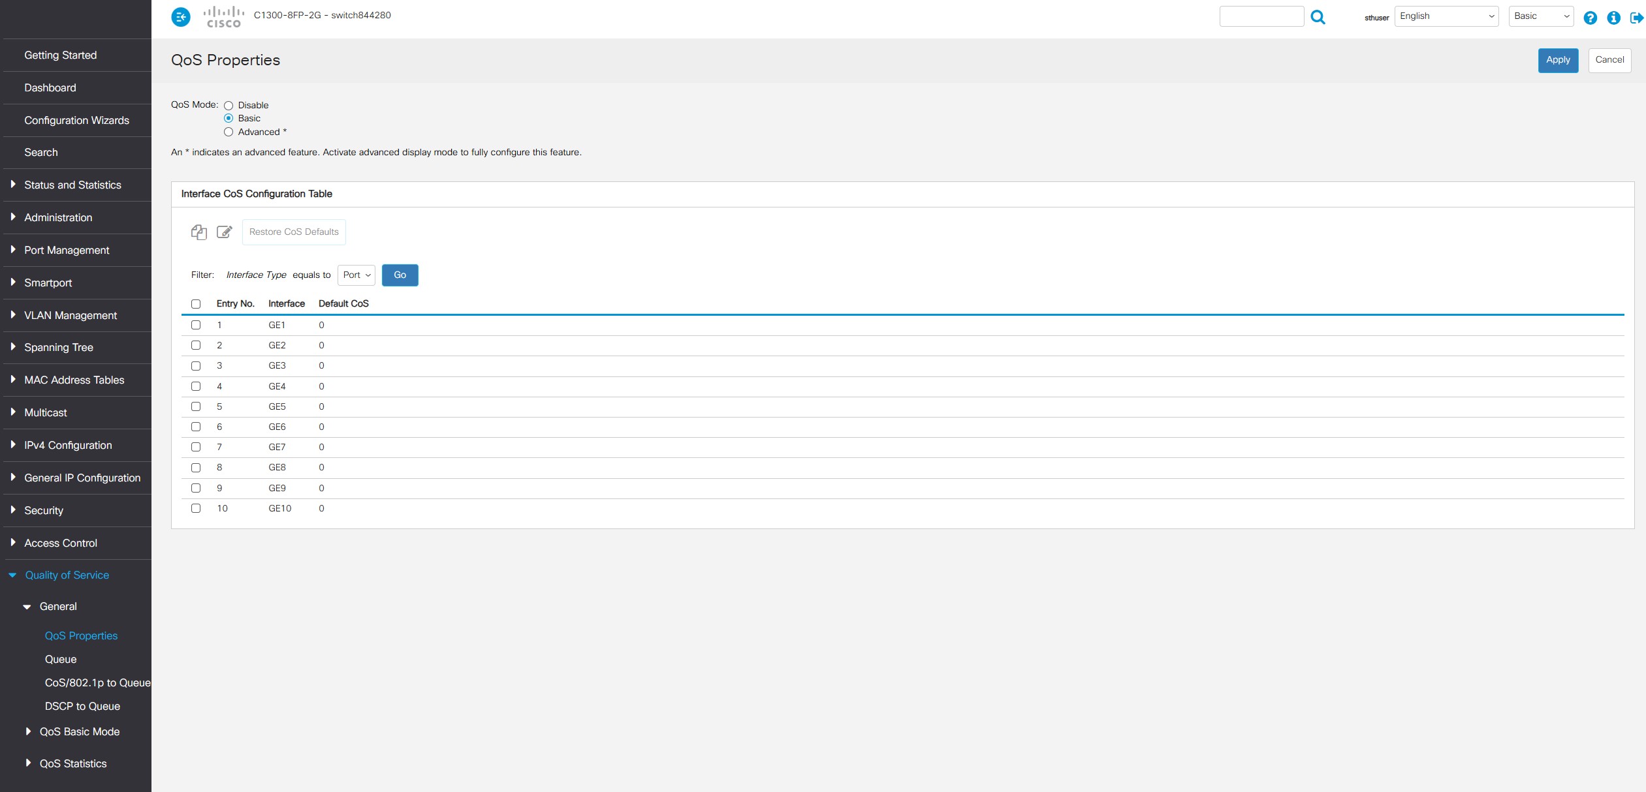Image resolution: width=1646 pixels, height=792 pixels.
Task: Open the about info icon
Action: (1613, 18)
